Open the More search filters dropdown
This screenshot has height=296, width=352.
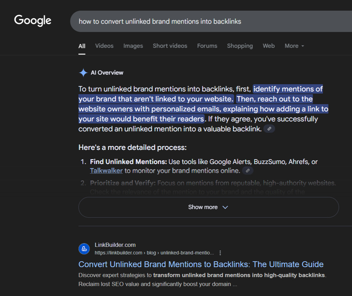[294, 46]
